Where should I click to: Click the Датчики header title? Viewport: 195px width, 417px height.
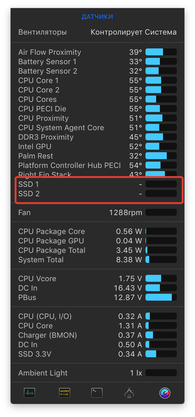(97, 17)
